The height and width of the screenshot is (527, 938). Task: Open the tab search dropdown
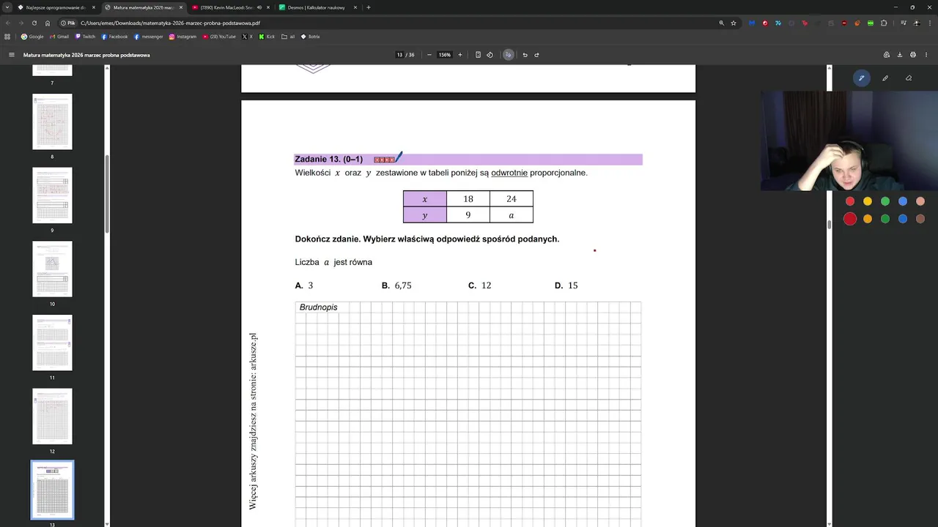(x=7, y=7)
